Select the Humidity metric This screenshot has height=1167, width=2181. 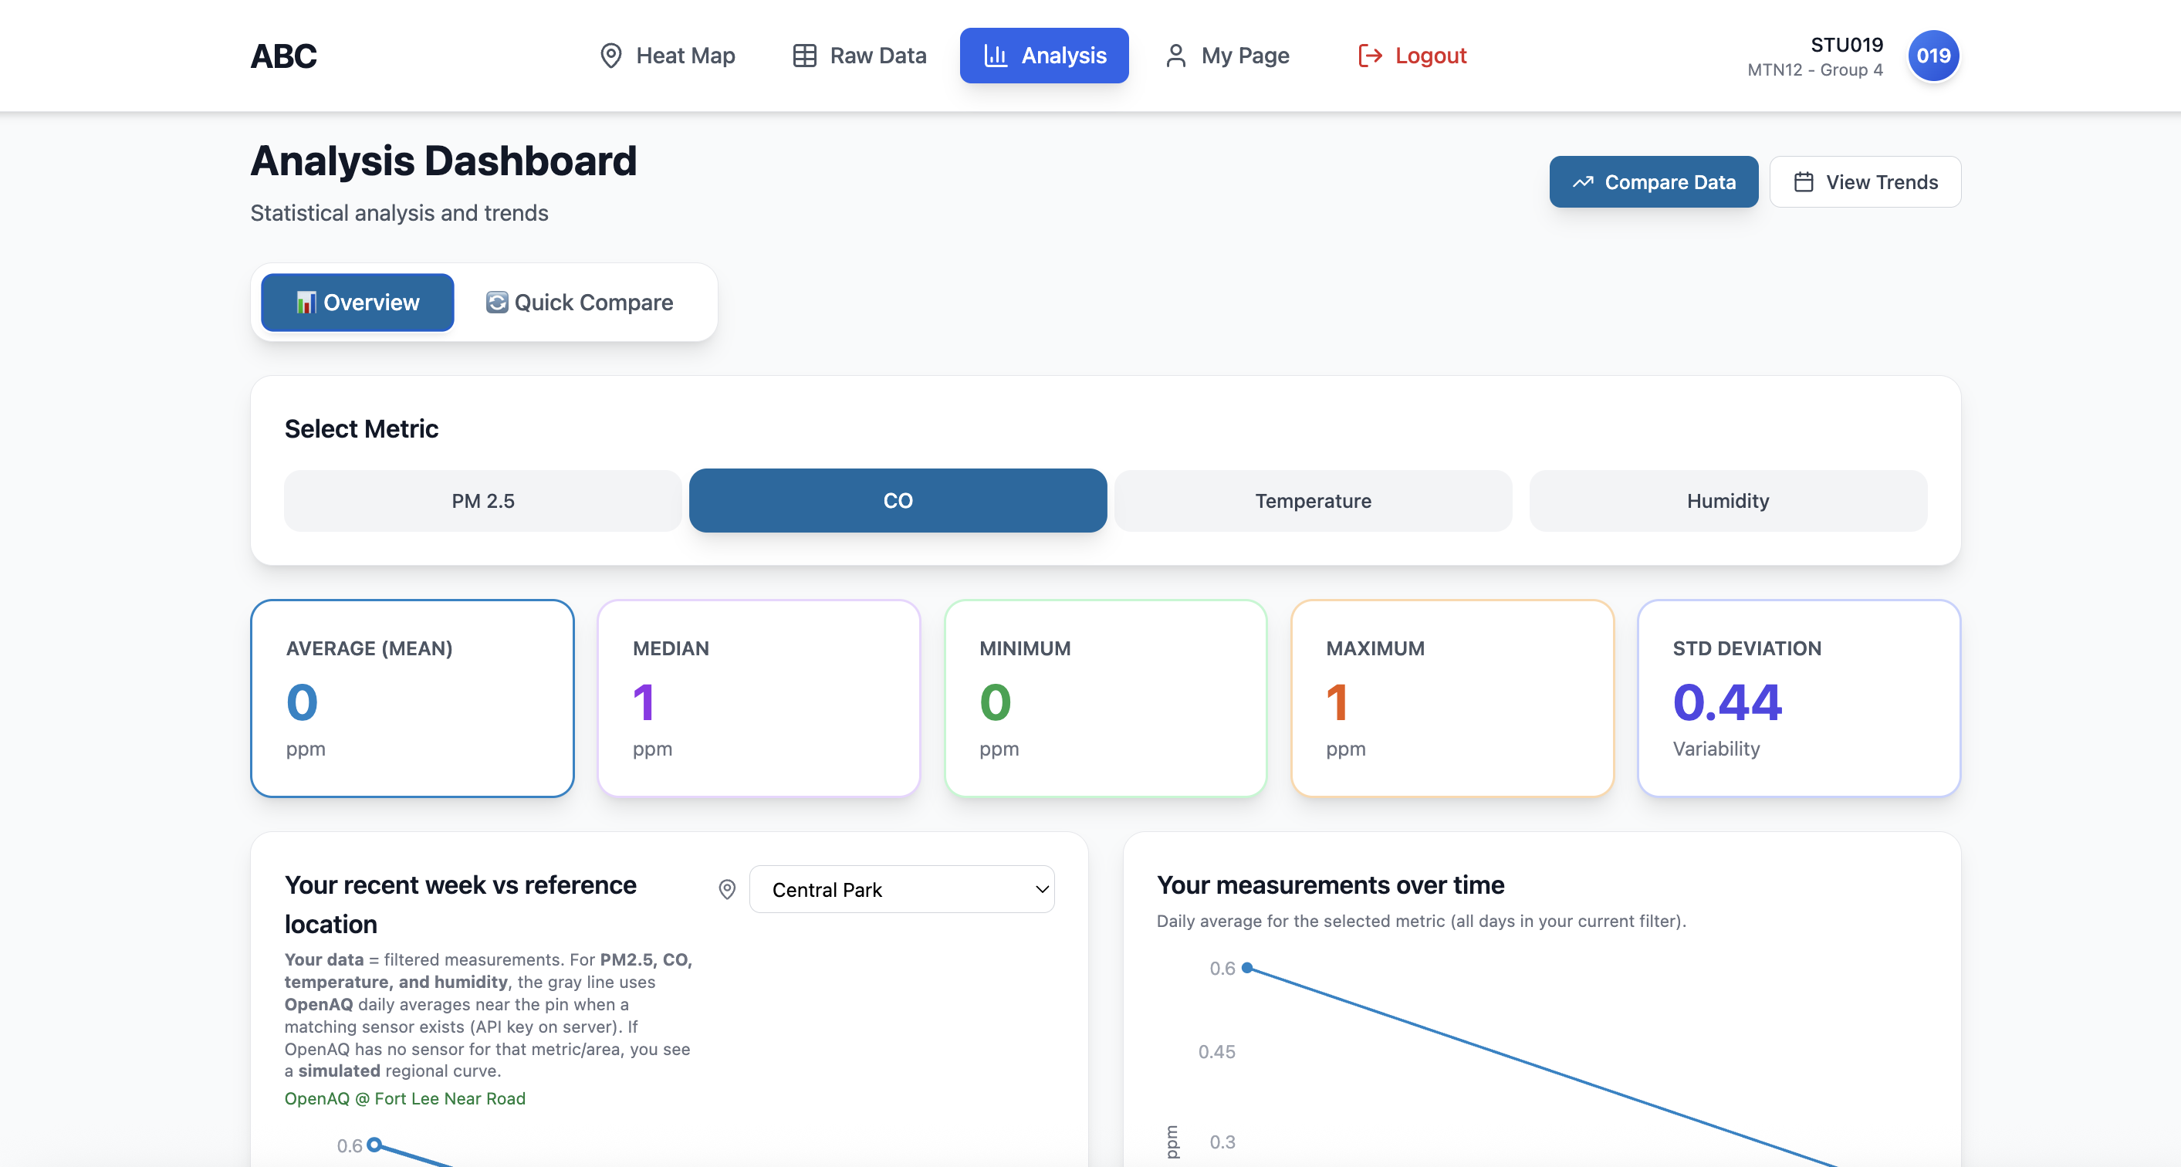tap(1727, 500)
